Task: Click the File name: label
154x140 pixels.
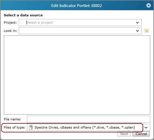Action: (13, 119)
